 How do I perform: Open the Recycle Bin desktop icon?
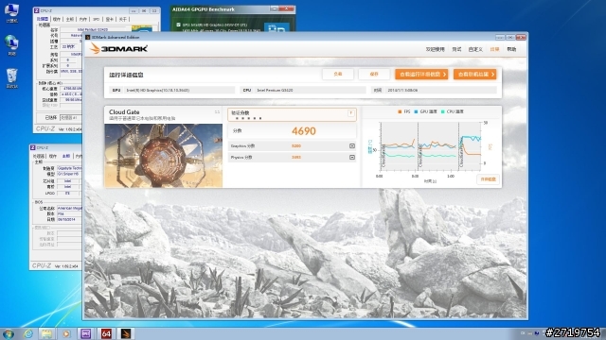tap(11, 77)
